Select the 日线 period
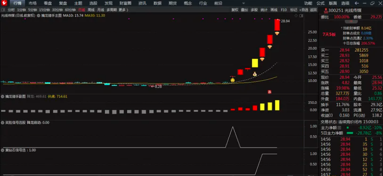Screen dimensions: 383x176 (x=82, y=10)
